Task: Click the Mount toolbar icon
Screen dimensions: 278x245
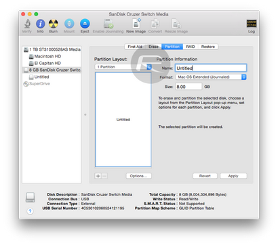Action: point(69,24)
